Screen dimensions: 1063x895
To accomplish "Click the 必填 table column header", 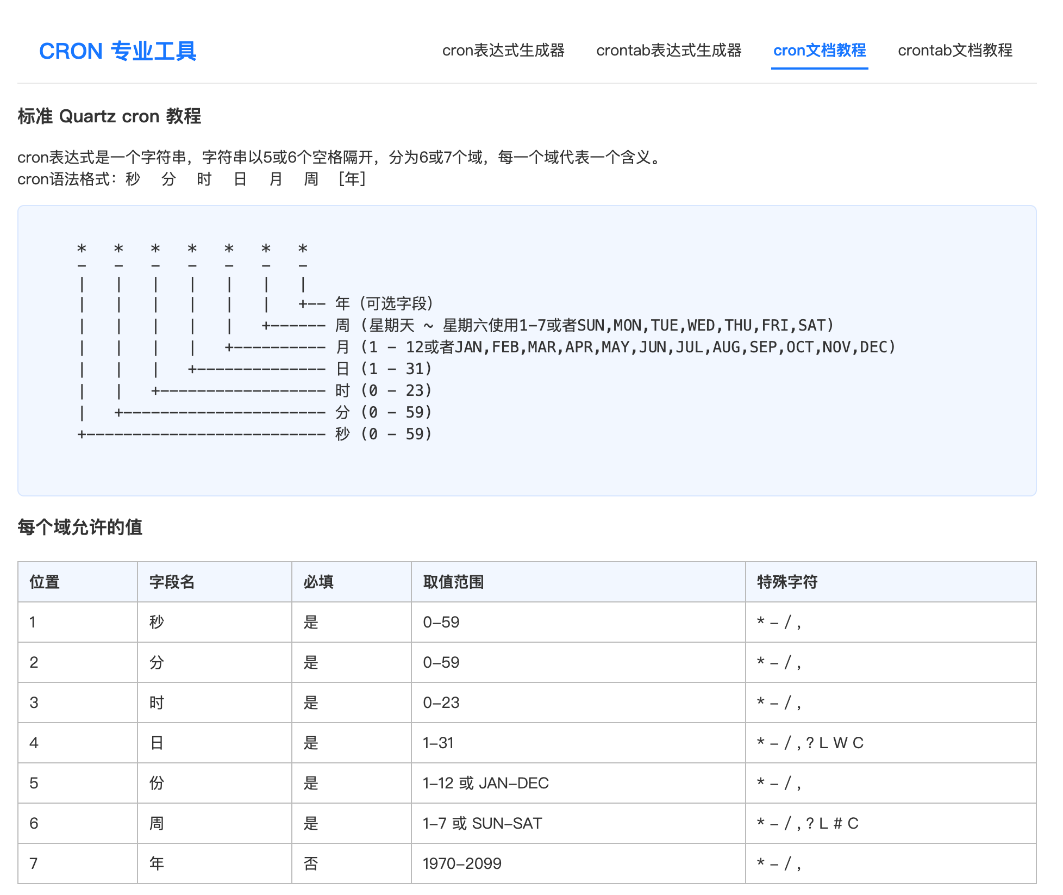I will coord(318,582).
